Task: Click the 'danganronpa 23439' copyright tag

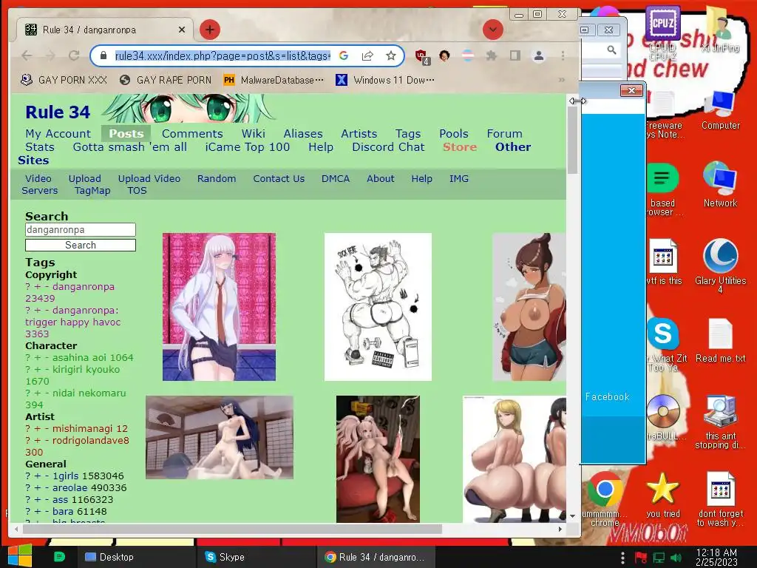Action: point(70,292)
